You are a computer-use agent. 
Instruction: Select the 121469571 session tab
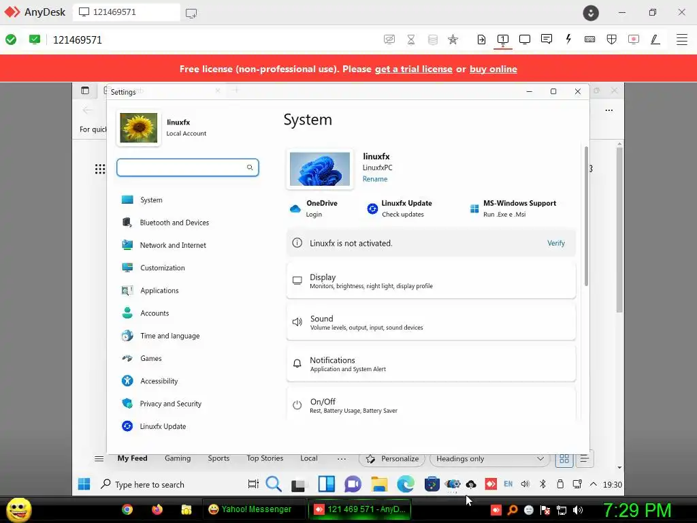tap(126, 12)
